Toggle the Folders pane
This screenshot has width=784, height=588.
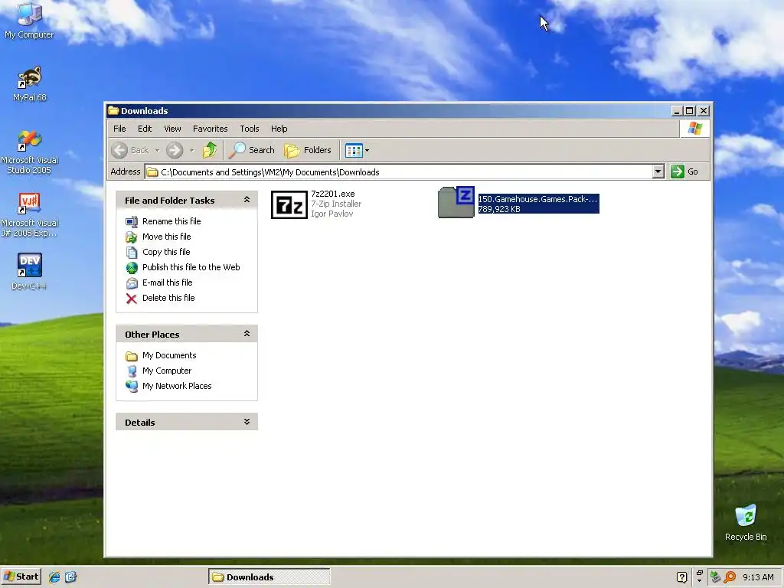(x=308, y=150)
